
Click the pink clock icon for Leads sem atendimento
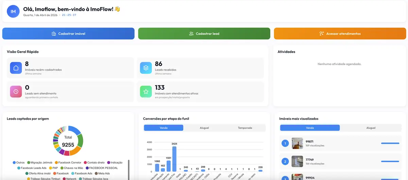click(x=16, y=92)
